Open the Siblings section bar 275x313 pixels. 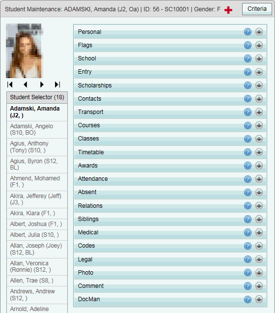pos(170,219)
